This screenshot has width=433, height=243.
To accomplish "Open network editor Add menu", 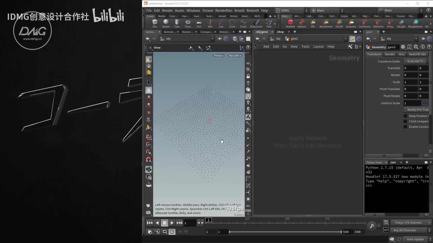I will (266, 47).
